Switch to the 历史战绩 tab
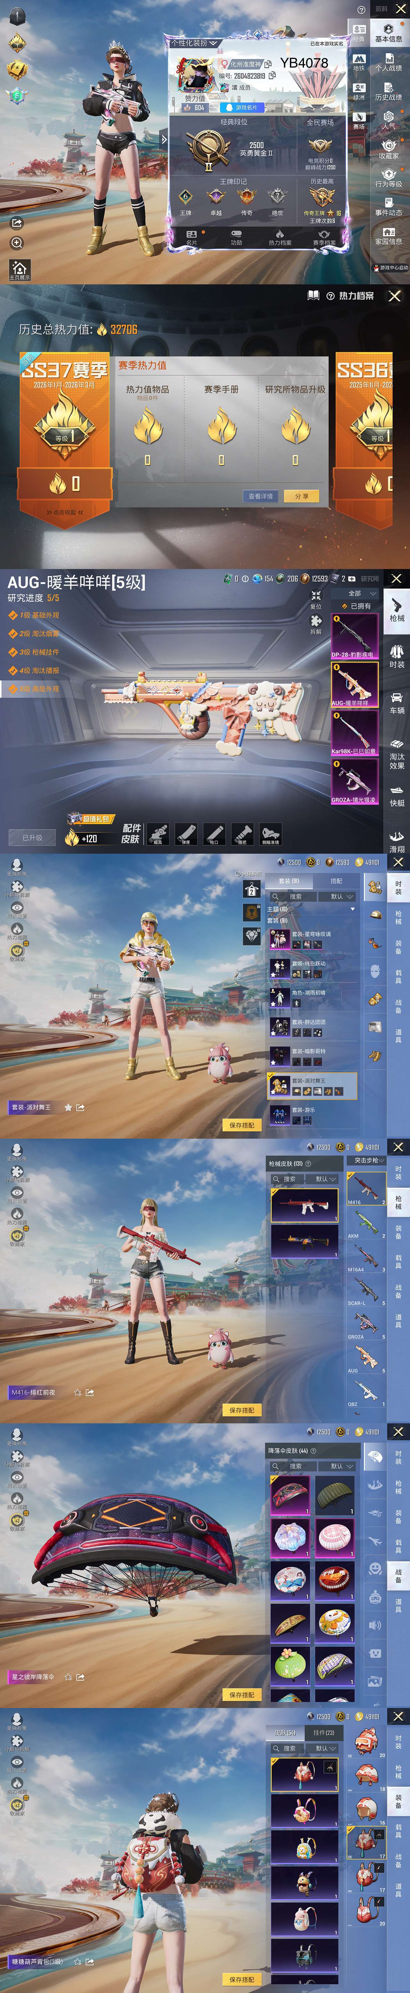This screenshot has height=1993, width=410. 388,91
